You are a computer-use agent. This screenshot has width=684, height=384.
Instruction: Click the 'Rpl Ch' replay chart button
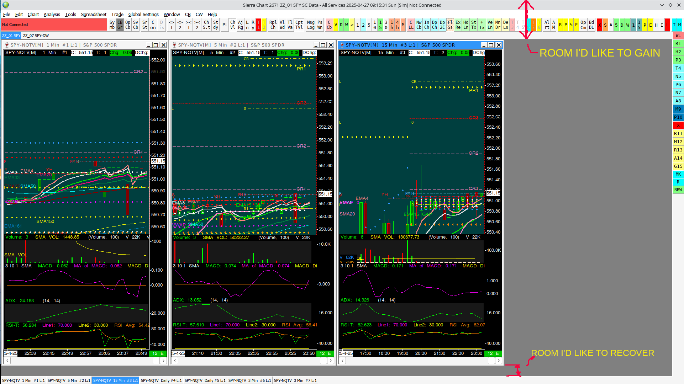[273, 25]
